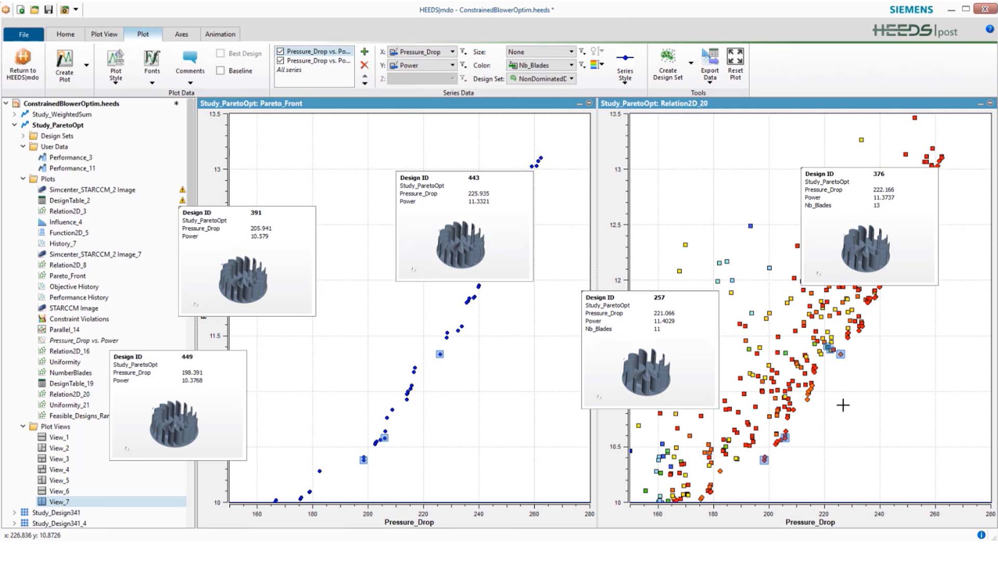Screen dimensions: 998x561
Task: Delete selected series using the red X
Action: [364, 64]
